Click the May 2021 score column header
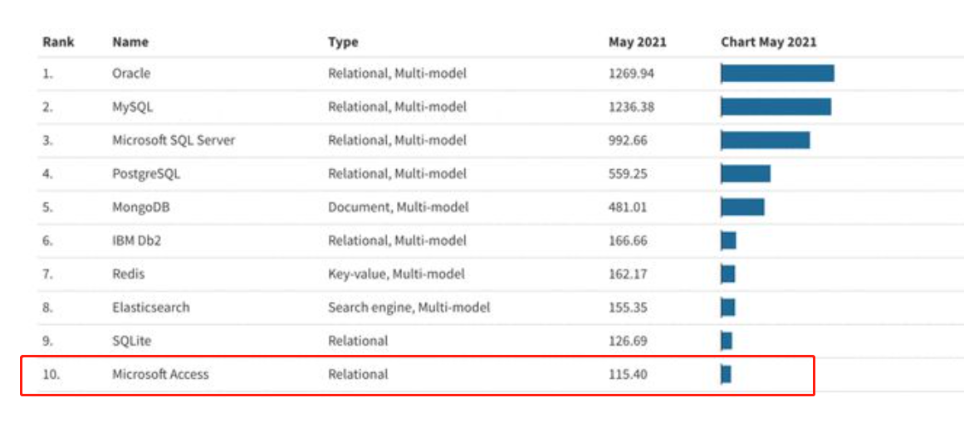The width and height of the screenshot is (964, 427). click(x=637, y=42)
